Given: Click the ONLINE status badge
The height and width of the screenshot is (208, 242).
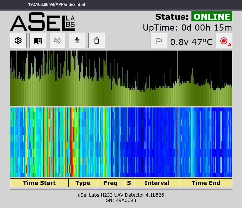Looking at the screenshot, I should pyautogui.click(x=212, y=16).
